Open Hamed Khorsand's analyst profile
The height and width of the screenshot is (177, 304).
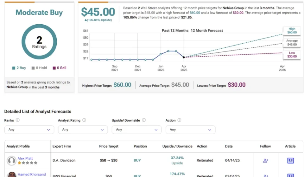pyautogui.click(x=32, y=174)
